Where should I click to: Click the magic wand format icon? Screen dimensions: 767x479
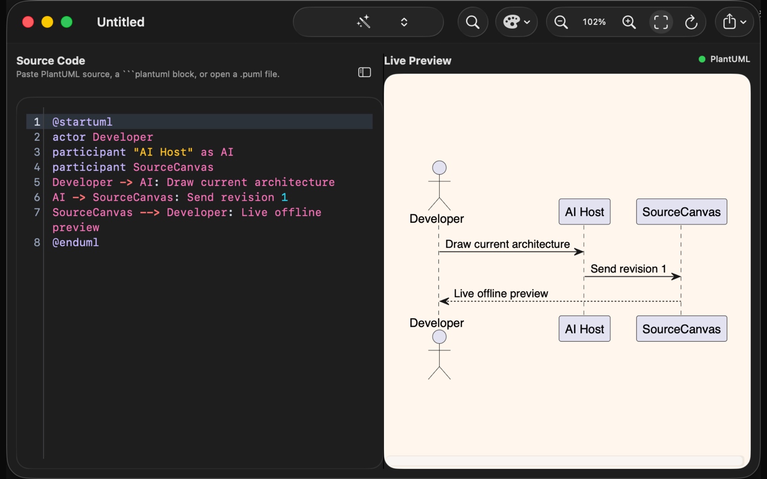363,22
